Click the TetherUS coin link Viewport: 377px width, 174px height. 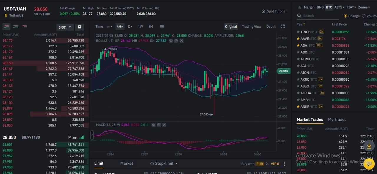click(x=16, y=15)
